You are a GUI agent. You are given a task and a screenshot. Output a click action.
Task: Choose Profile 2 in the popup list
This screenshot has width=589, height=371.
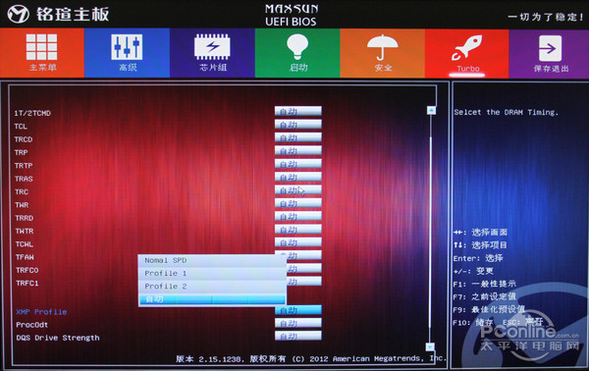point(212,287)
